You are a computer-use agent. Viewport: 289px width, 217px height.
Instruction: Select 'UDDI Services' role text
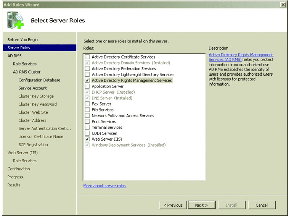click(x=104, y=133)
